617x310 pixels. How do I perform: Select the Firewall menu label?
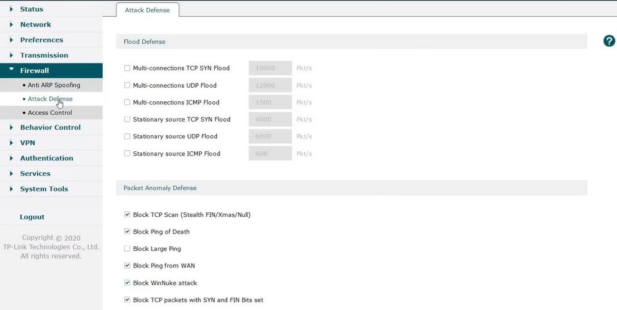point(35,71)
